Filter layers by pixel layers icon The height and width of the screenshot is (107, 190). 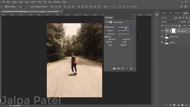pos(176,18)
